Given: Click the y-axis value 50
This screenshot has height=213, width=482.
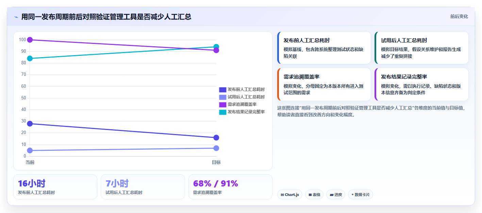Looking at the screenshot, I should (23, 98).
